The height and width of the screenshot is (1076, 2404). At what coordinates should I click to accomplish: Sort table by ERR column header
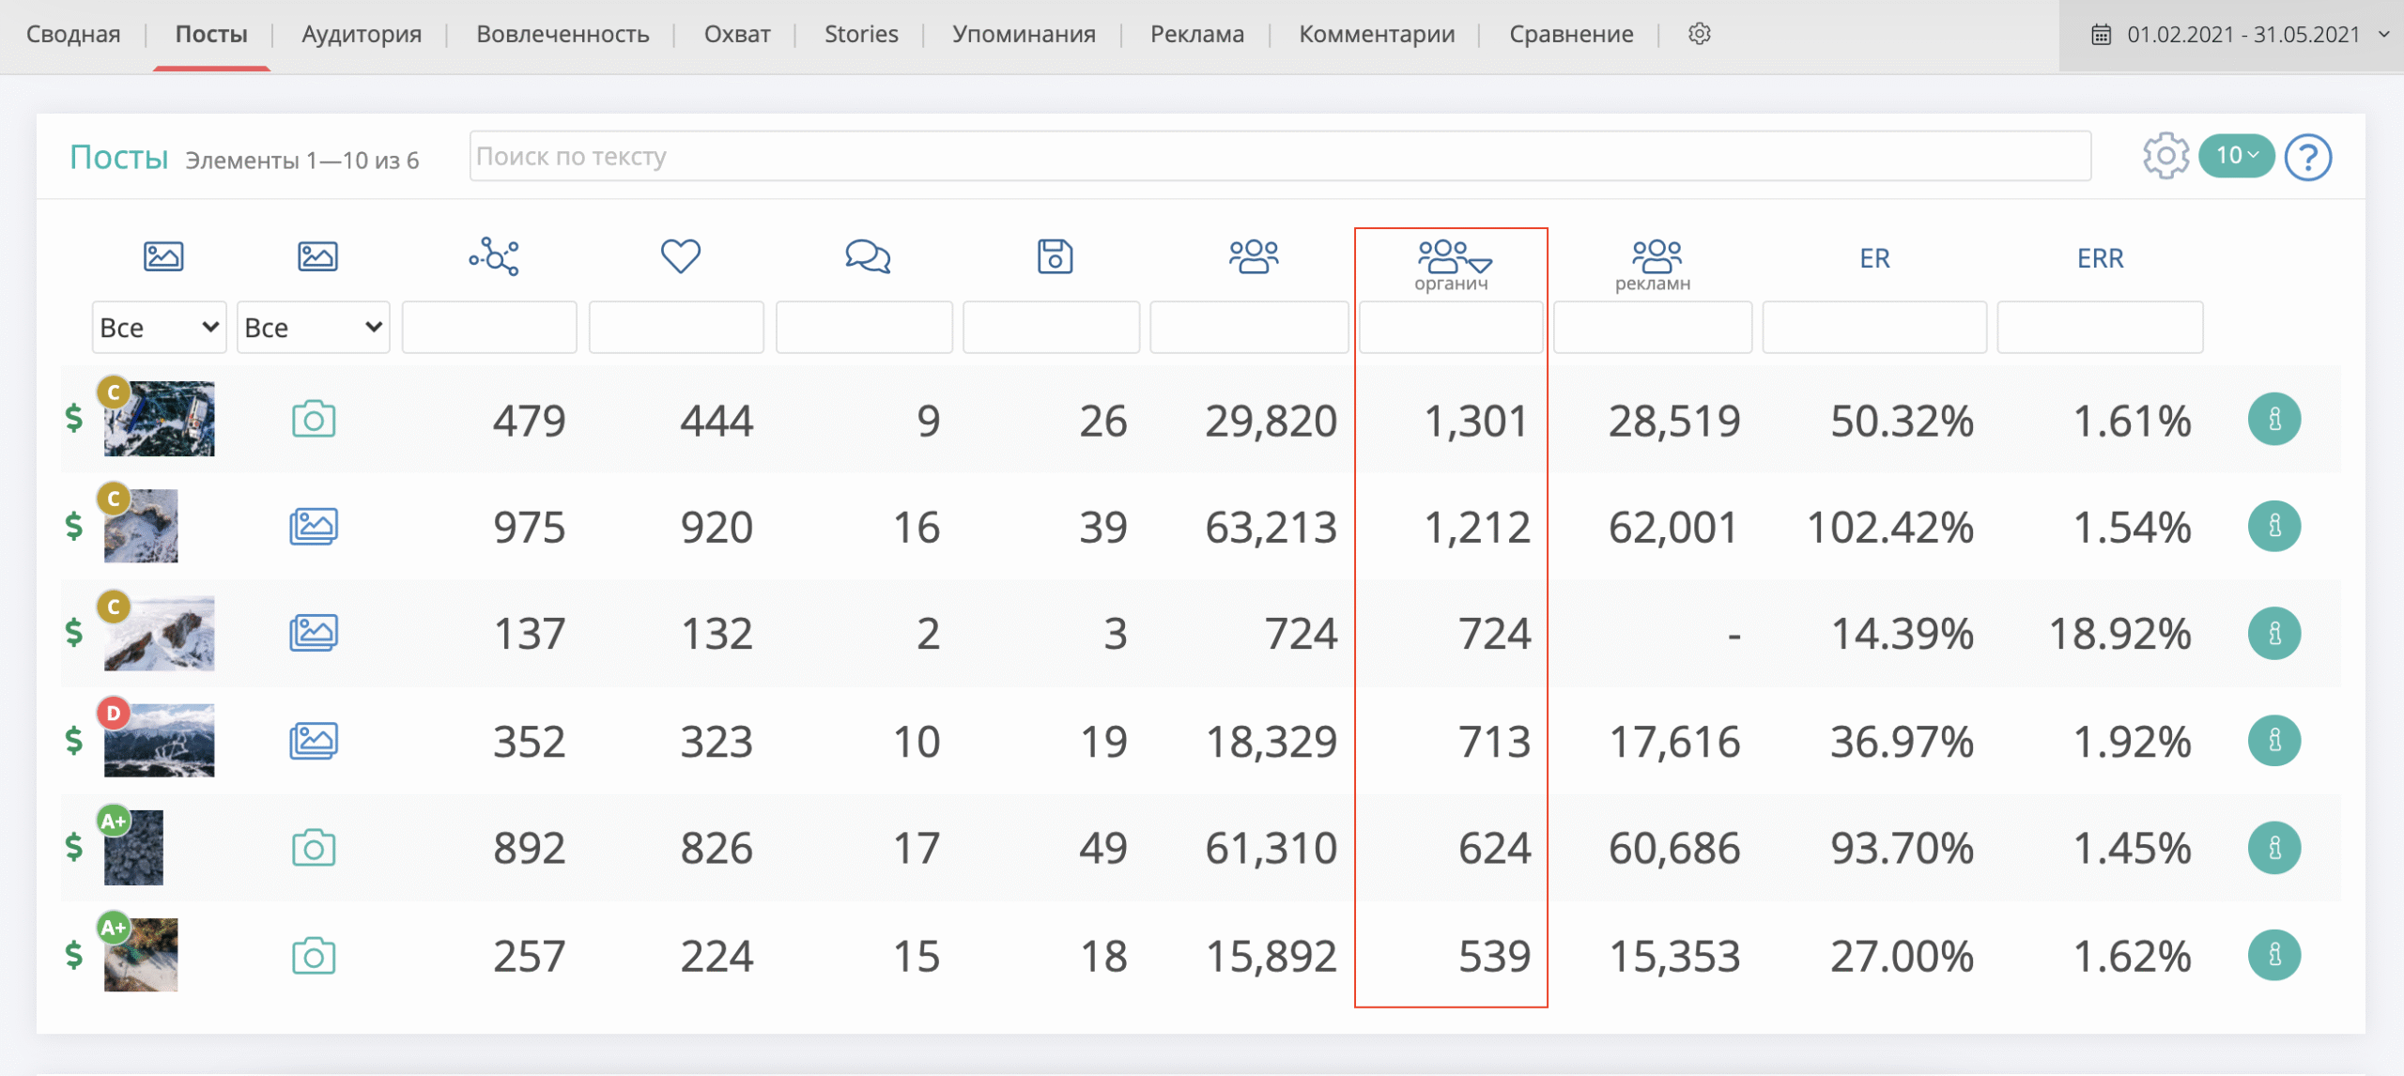point(2100,258)
